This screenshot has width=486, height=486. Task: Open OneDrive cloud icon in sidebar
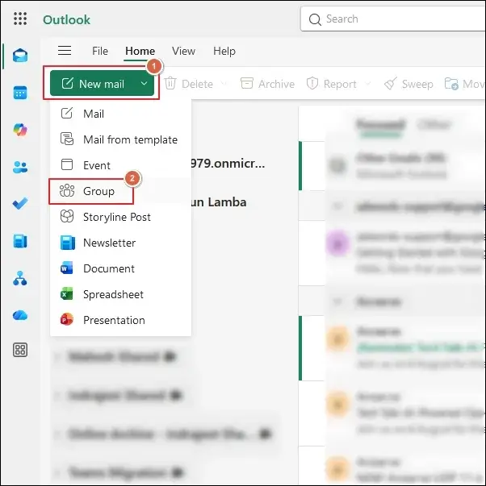click(x=20, y=315)
